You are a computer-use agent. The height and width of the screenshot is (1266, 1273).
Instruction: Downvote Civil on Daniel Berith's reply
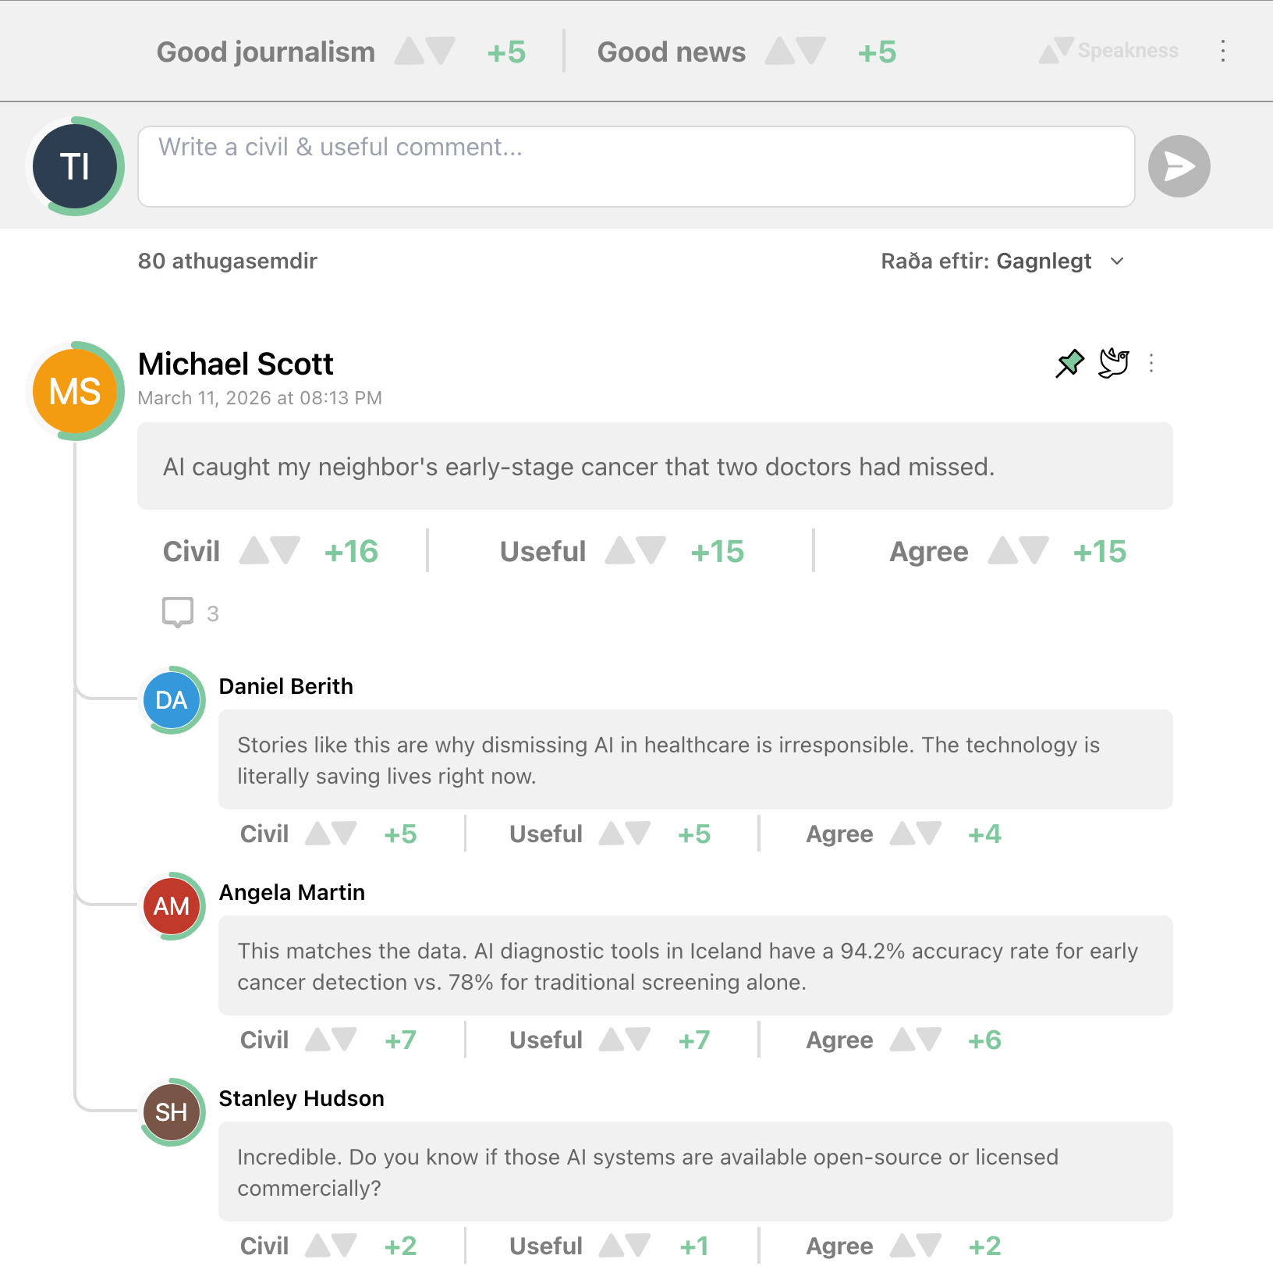(x=344, y=834)
